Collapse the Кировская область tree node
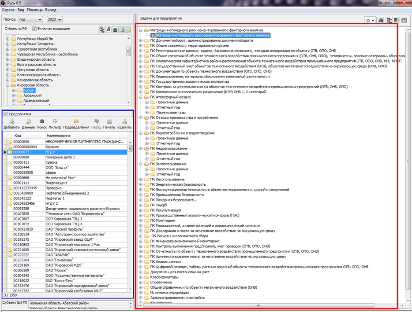The height and width of the screenshot is (312, 412). (8, 85)
